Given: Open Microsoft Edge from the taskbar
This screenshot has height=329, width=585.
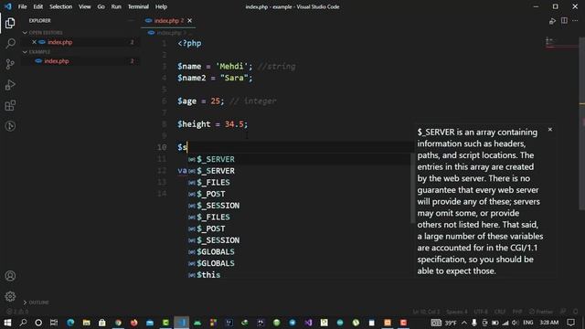Looking at the screenshot, I should pyautogui.click(x=70, y=323).
